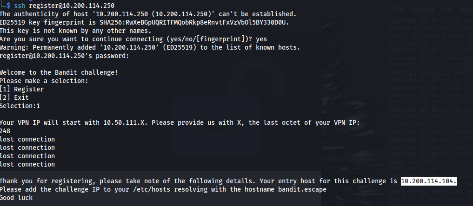This screenshot has width=473, height=206.
Task: Click the 'Good luck' line
Action: pos(16,198)
